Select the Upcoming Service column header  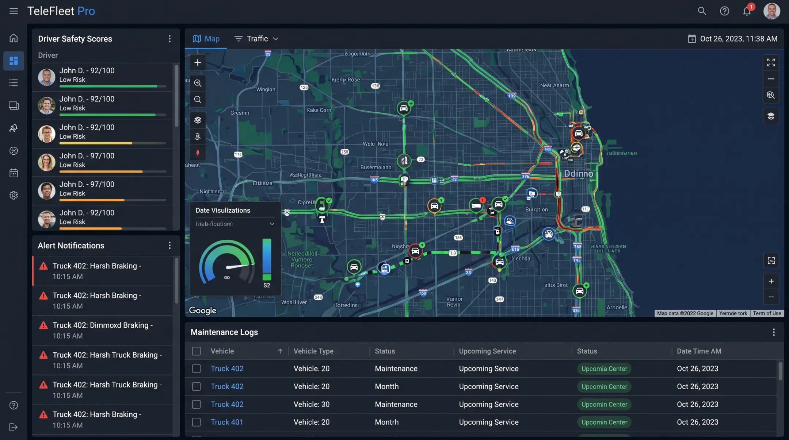[x=487, y=351]
